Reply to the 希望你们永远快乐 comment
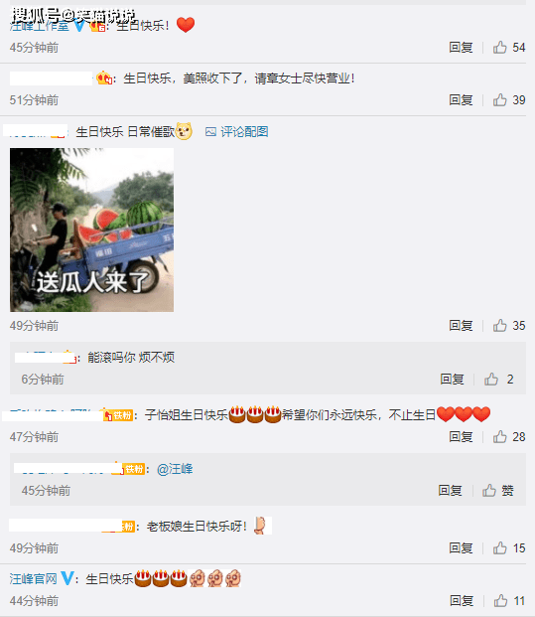Screen dimensions: 535x617 point(461,437)
